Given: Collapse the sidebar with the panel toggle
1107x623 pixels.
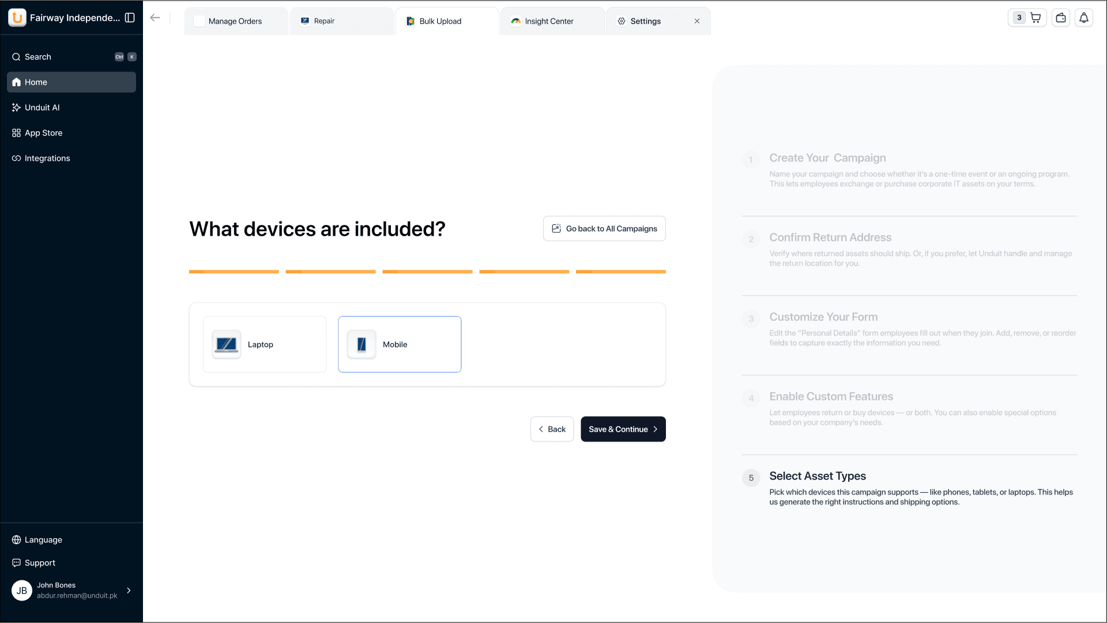Looking at the screenshot, I should point(130,18).
